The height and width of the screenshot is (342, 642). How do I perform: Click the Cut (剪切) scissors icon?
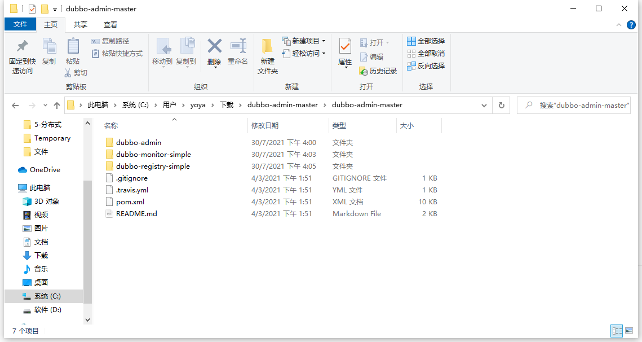pyautogui.click(x=68, y=73)
